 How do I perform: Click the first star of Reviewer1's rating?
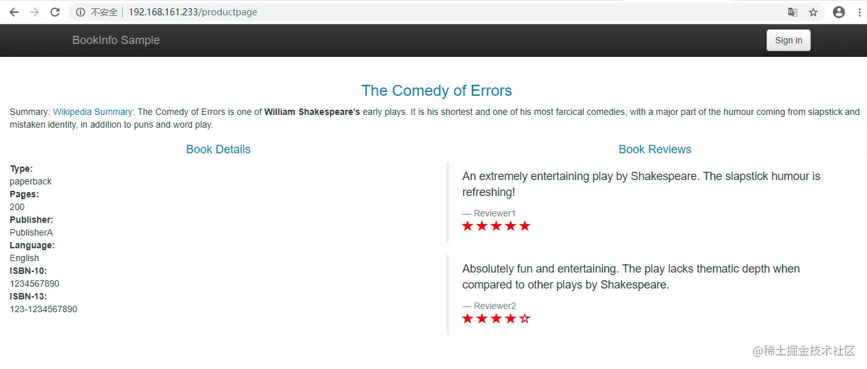(467, 226)
